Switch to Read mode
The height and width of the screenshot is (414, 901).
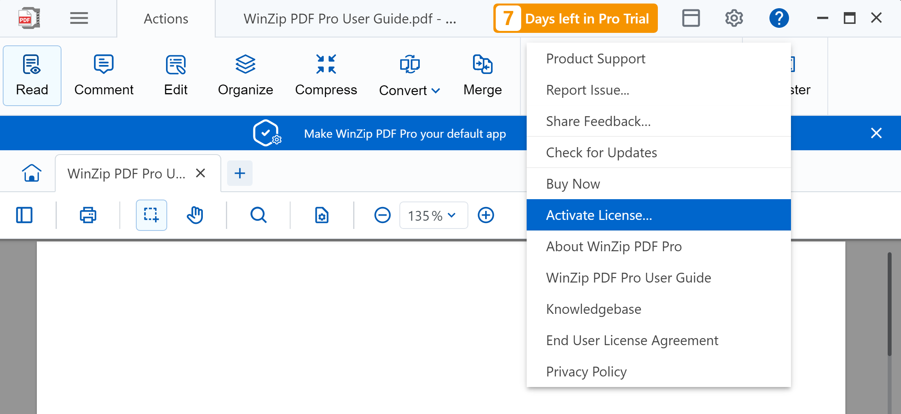click(32, 76)
